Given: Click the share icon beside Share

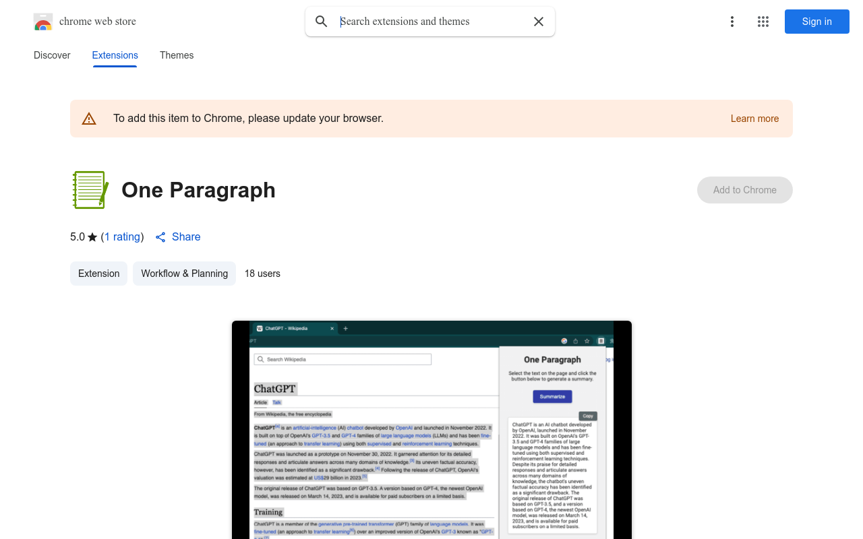Looking at the screenshot, I should 160,237.
